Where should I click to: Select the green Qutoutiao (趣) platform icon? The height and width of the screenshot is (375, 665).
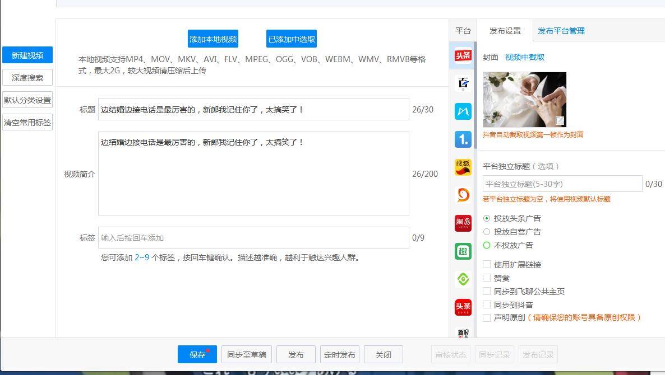(463, 251)
